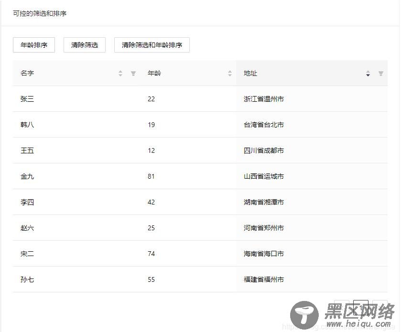Click the address 福建省福州市
The height and width of the screenshot is (332, 401).
pyautogui.click(x=264, y=279)
